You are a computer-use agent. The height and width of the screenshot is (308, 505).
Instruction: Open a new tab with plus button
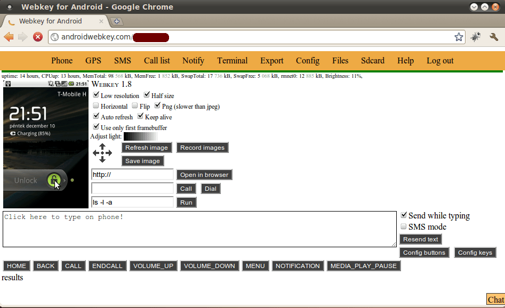(x=117, y=21)
